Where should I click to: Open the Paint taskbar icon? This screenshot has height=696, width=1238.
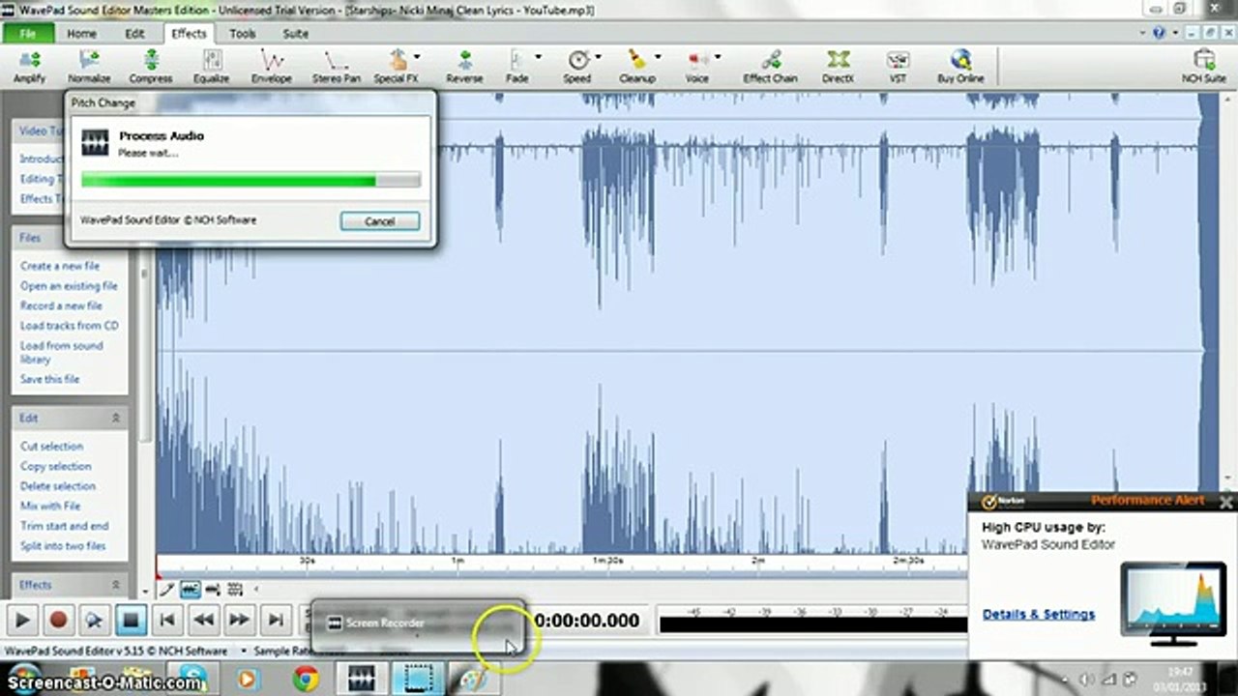pyautogui.click(x=474, y=680)
